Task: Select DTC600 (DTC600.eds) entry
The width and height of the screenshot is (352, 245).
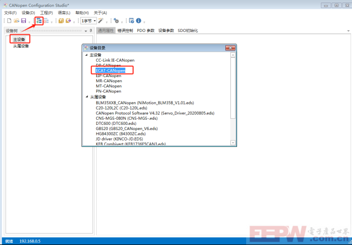Action: pos(116,123)
